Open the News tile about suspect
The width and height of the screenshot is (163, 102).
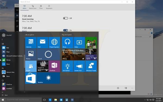(43, 66)
